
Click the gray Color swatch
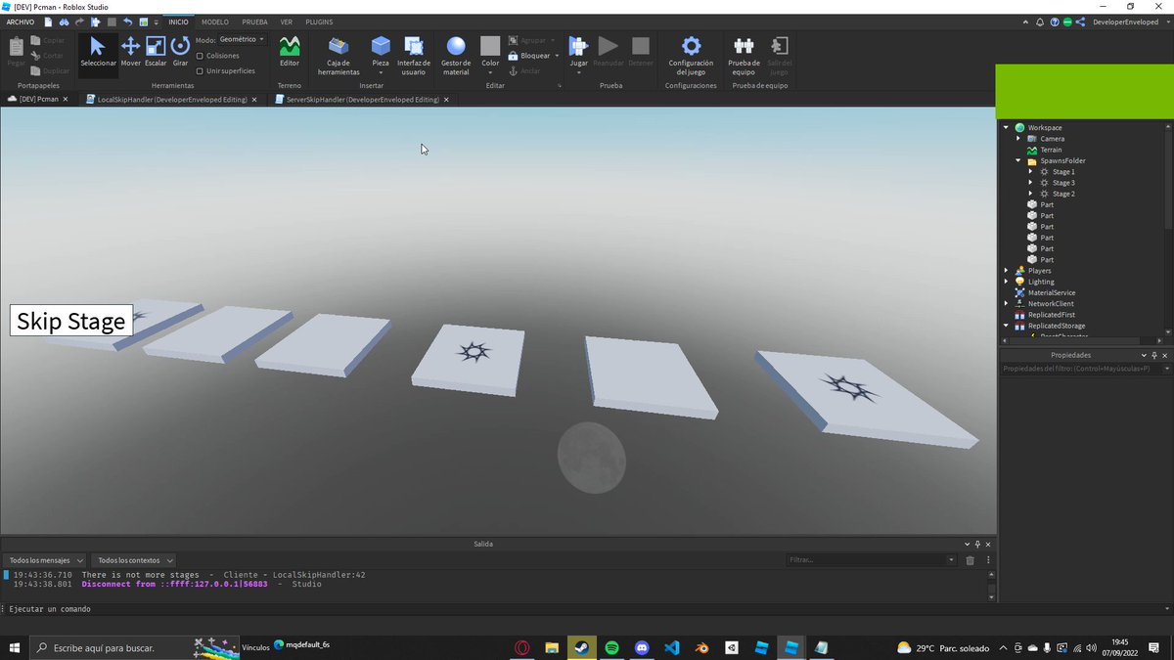click(490, 46)
